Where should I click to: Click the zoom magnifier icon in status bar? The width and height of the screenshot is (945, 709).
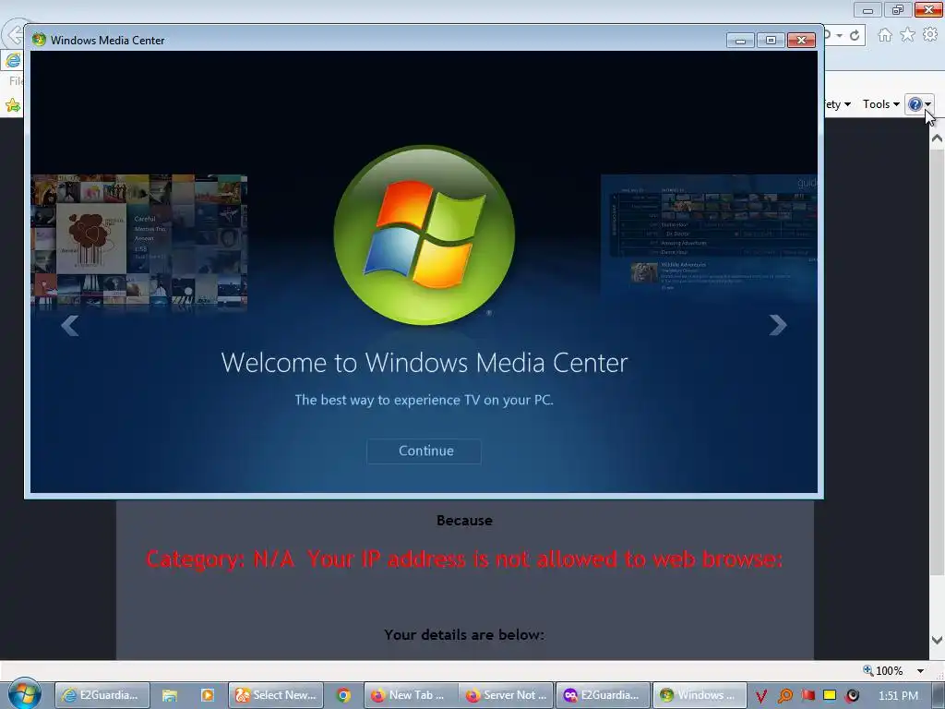(868, 670)
